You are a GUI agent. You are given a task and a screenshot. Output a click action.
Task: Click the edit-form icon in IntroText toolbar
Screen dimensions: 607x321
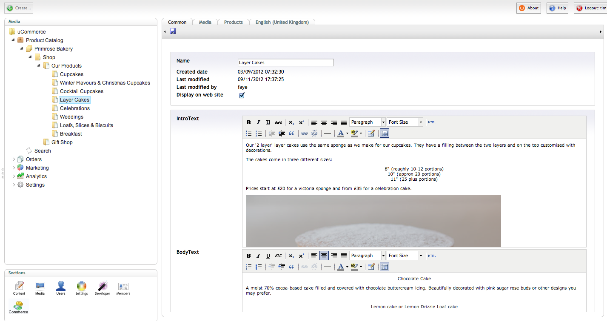(371, 133)
